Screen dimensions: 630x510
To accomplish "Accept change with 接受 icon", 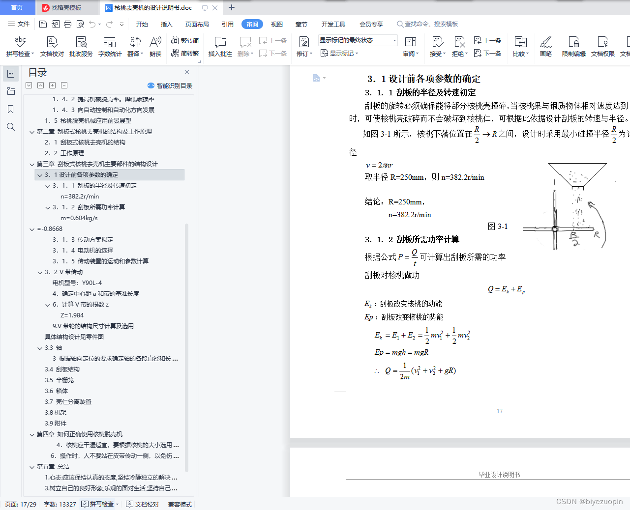I will coord(437,42).
